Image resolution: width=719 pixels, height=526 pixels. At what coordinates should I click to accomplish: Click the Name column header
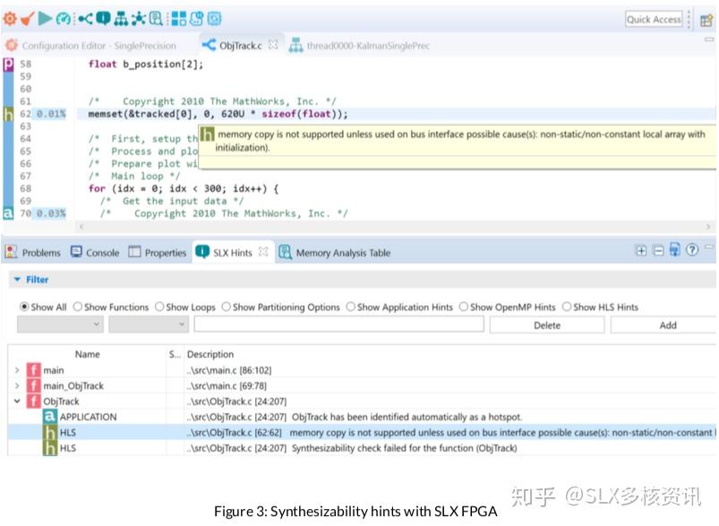(x=88, y=354)
